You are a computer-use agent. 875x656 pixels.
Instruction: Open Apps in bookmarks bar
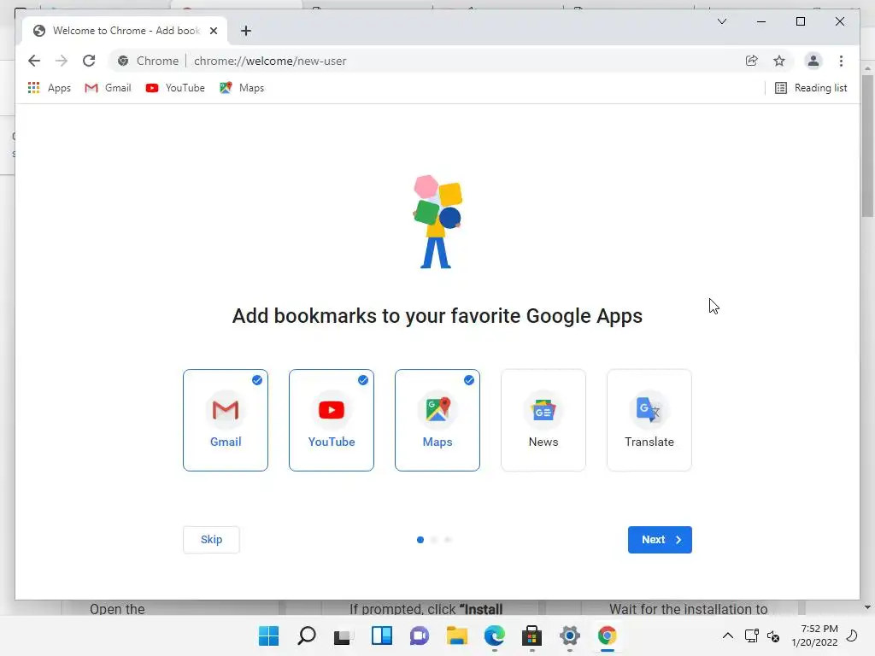tap(49, 88)
